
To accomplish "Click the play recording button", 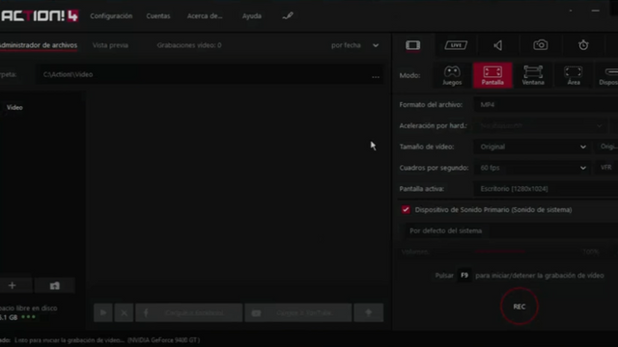I will (103, 312).
